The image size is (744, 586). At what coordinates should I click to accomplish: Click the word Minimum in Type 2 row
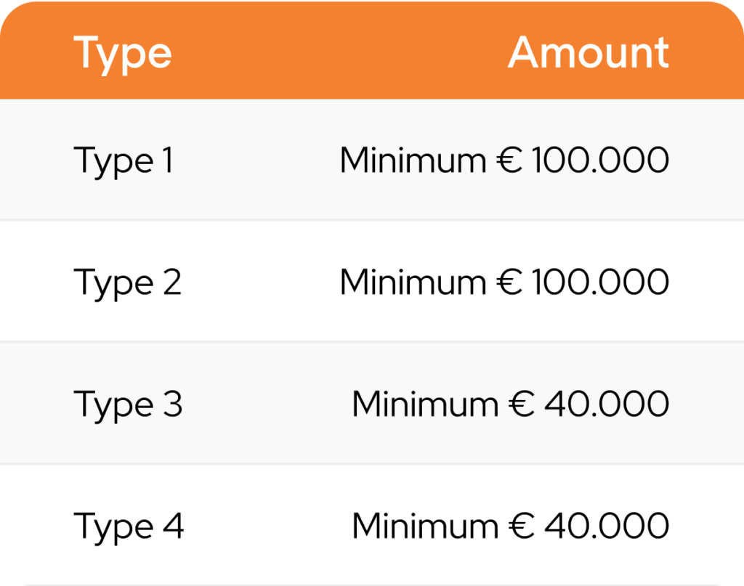click(x=413, y=282)
